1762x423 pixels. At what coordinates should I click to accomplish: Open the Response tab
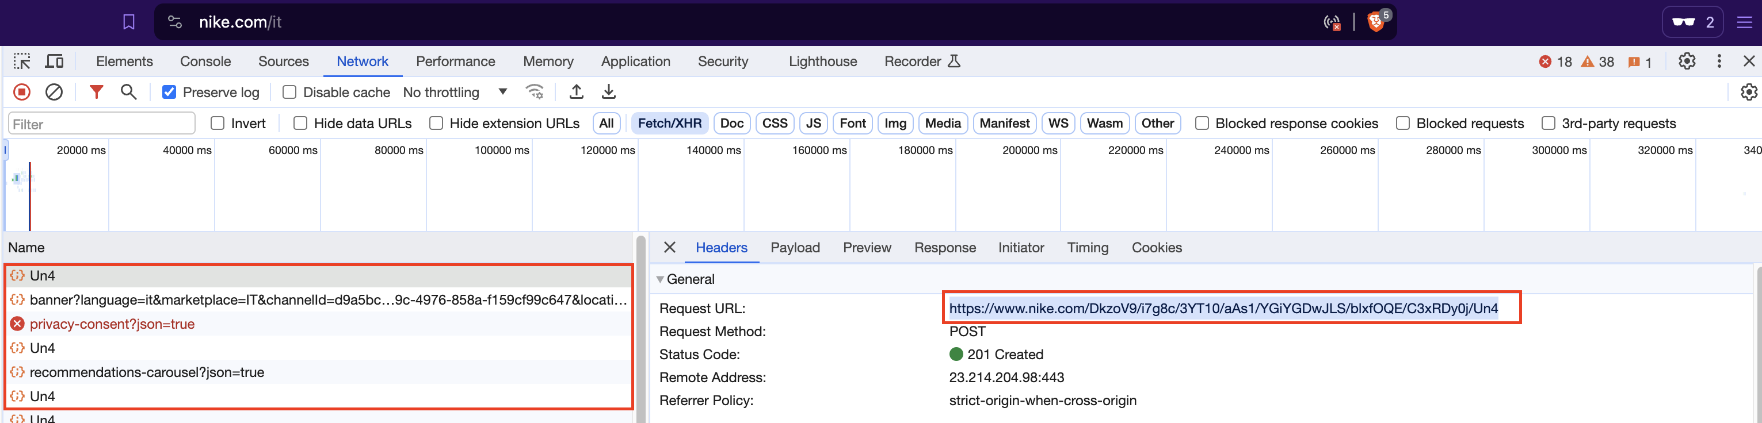coord(945,247)
